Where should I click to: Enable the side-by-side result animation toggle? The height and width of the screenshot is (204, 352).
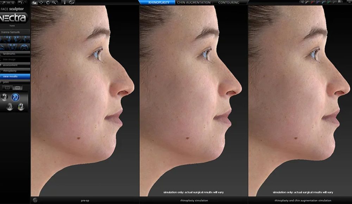11,106
